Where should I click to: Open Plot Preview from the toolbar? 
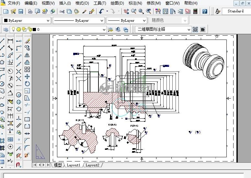[x=38, y=11]
